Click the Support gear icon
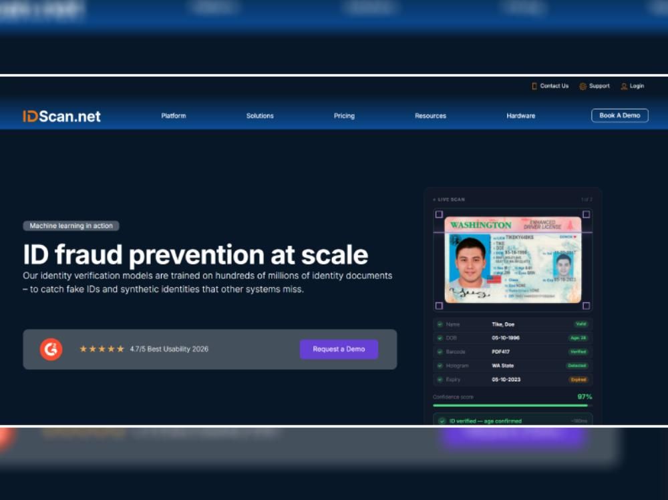The image size is (668, 500). pyautogui.click(x=582, y=87)
